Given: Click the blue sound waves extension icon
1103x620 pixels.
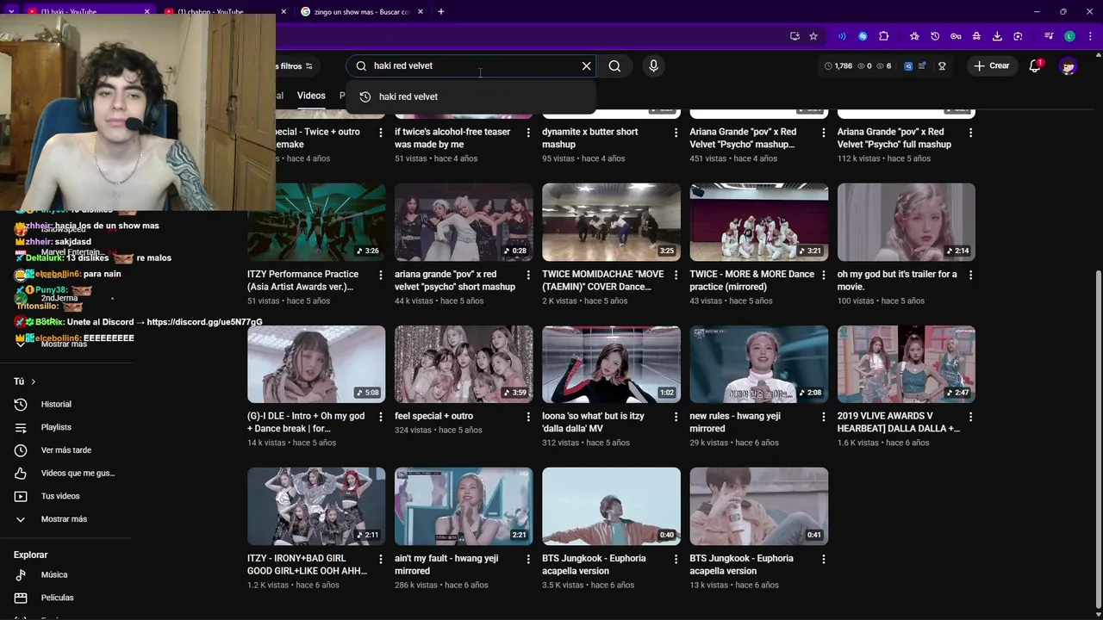Looking at the screenshot, I should 842,36.
